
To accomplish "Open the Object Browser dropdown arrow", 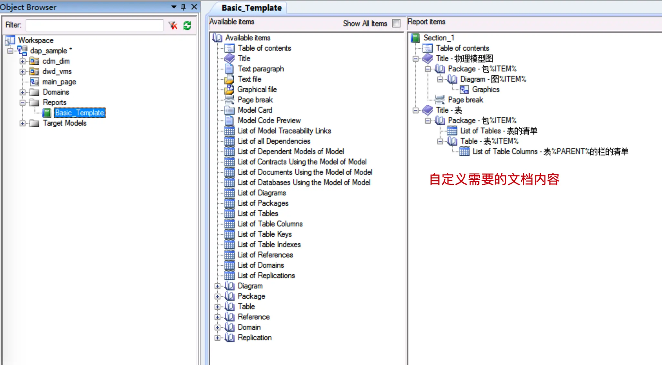I will (x=174, y=7).
